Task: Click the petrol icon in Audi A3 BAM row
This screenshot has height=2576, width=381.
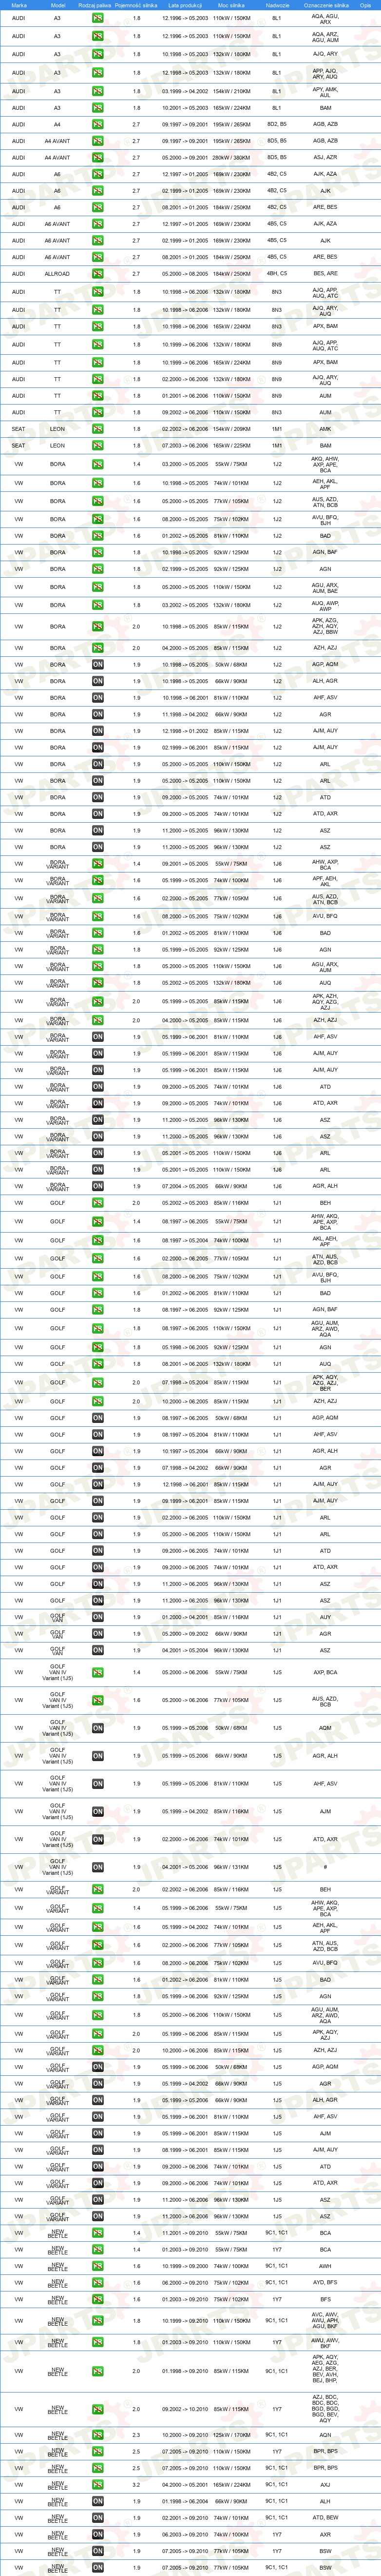Action: point(98,108)
